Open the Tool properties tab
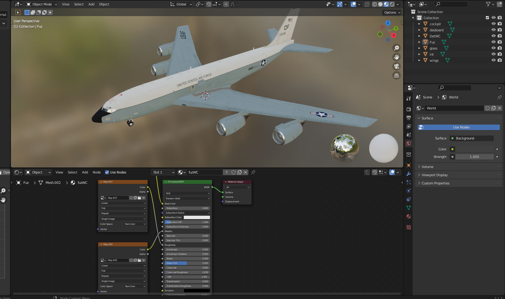 (x=409, y=98)
